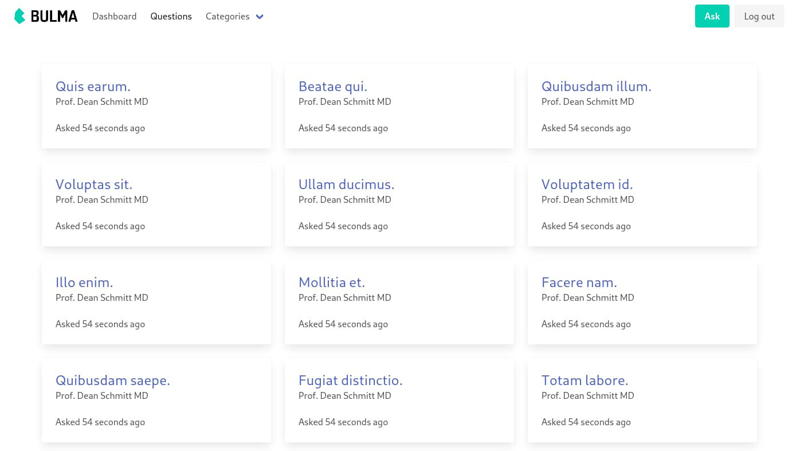Go to the Dashboard page

[x=114, y=16]
